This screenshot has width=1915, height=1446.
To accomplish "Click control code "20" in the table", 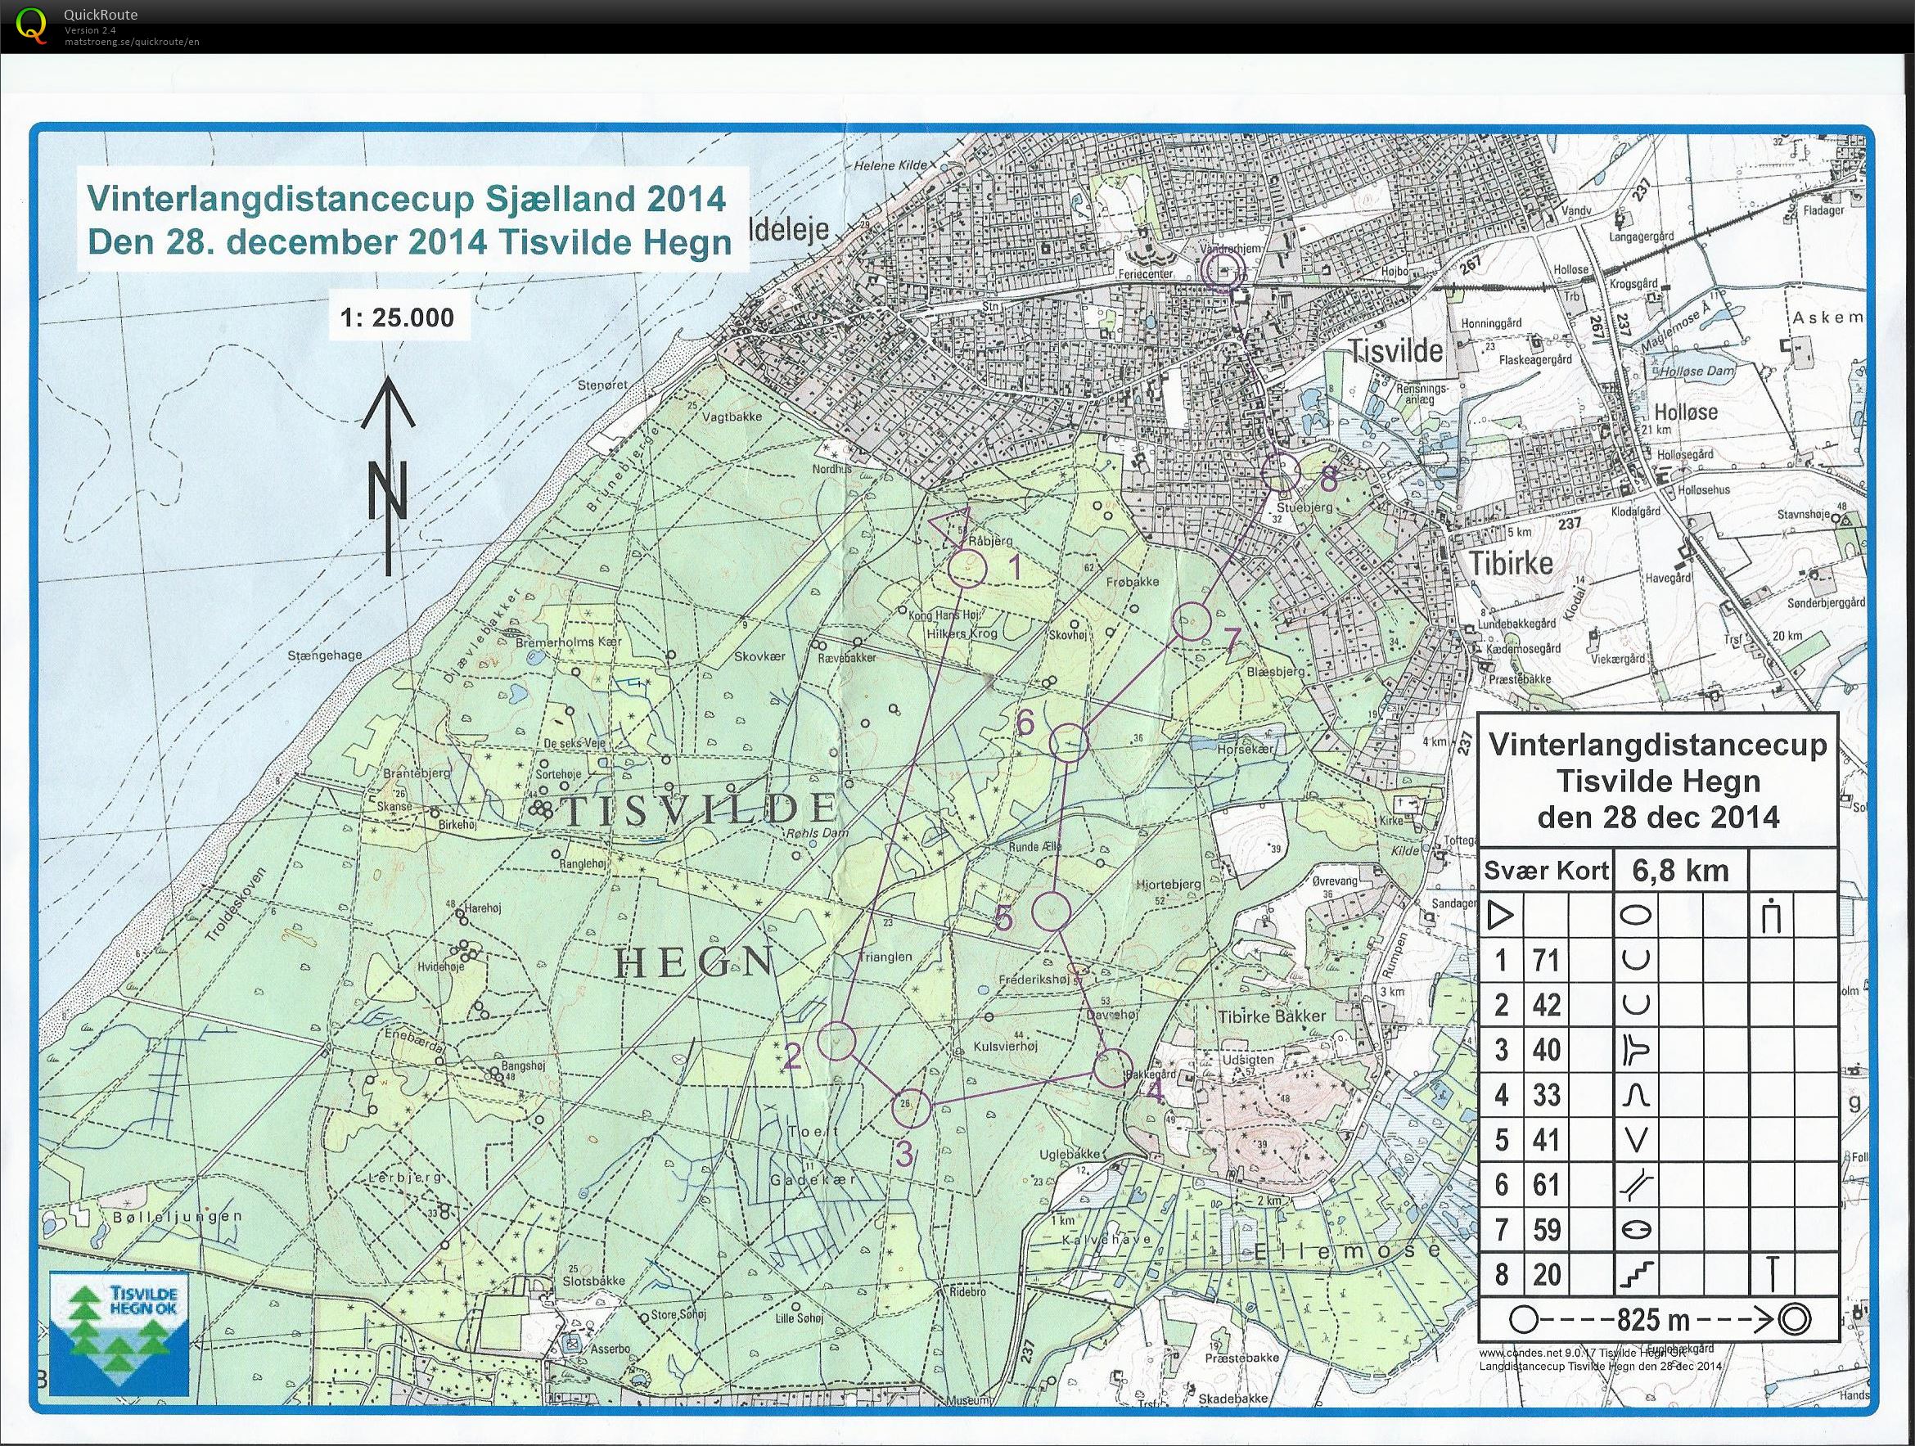I will coord(1545,1274).
